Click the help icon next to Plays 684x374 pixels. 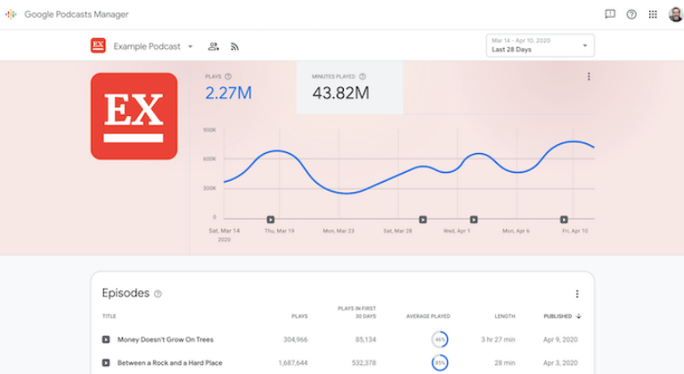(x=228, y=77)
